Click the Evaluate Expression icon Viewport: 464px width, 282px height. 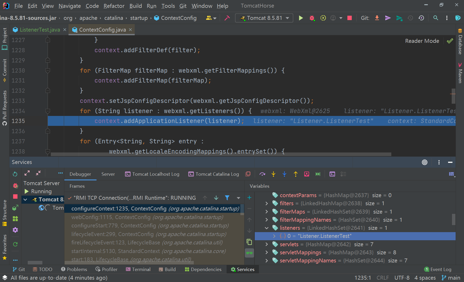pos(332,174)
